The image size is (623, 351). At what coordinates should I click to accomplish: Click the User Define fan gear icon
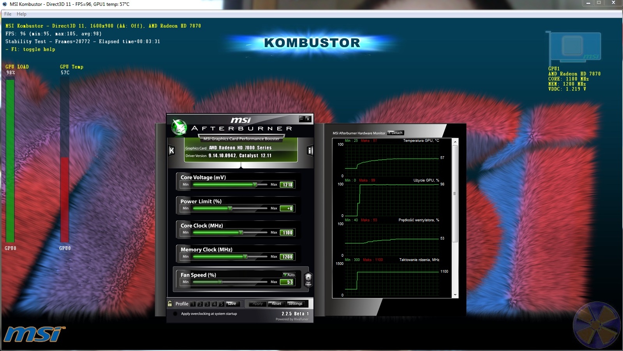pyautogui.click(x=308, y=279)
